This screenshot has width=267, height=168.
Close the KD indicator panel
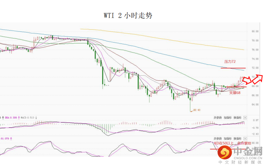245,139
